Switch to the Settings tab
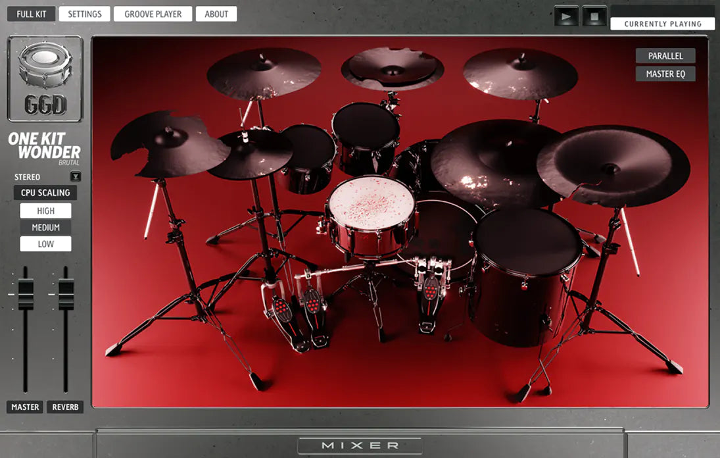Viewport: 720px width, 458px height. click(x=85, y=14)
